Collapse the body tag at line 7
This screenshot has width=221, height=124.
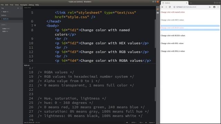[x=35, y=25]
